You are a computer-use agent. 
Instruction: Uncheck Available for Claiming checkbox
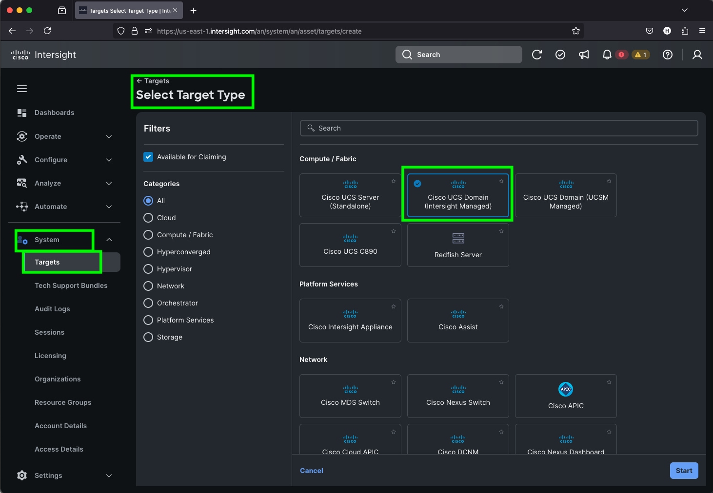click(149, 157)
